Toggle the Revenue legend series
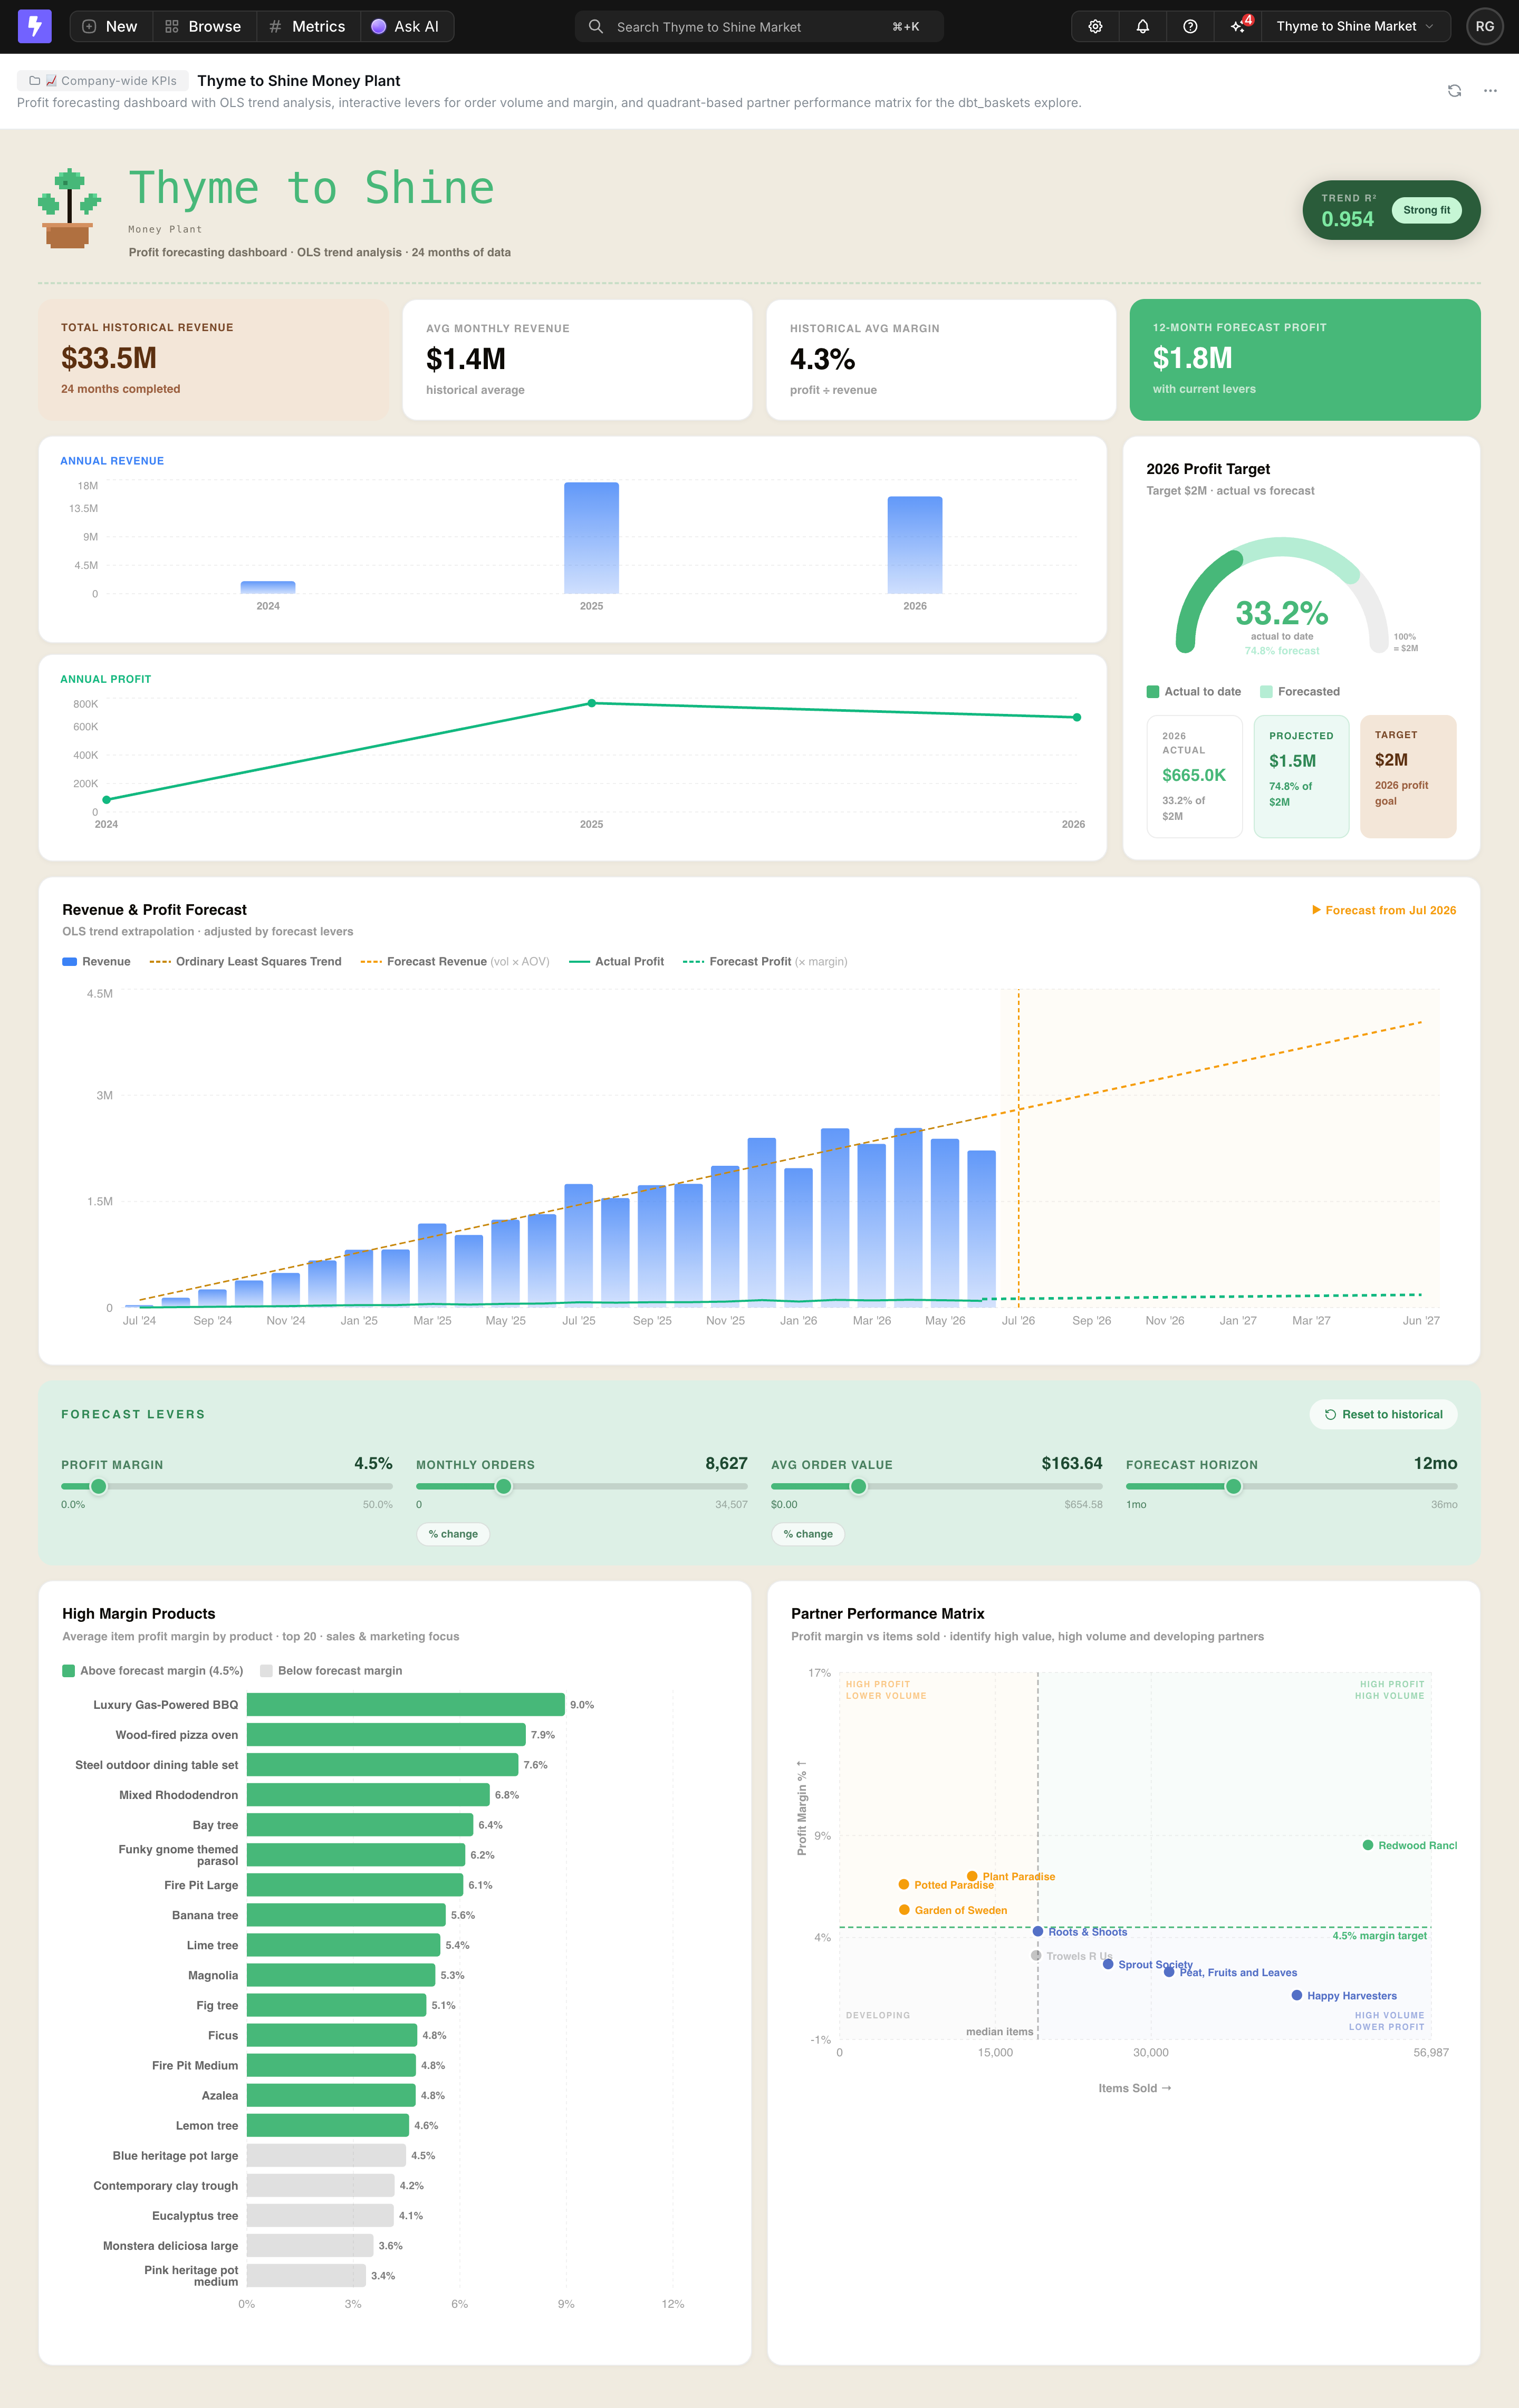 pyautogui.click(x=96, y=962)
